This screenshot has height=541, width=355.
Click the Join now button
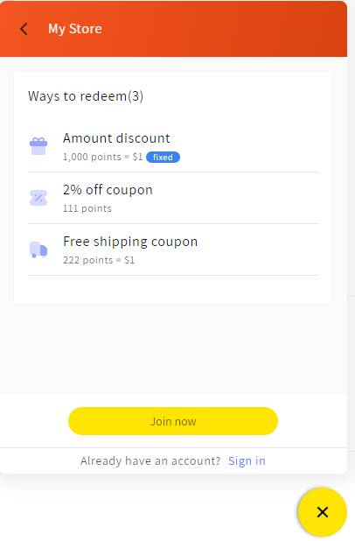click(x=173, y=421)
